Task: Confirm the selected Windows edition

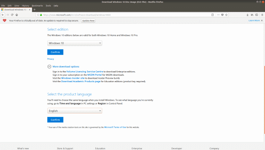Action: [x=55, y=52]
